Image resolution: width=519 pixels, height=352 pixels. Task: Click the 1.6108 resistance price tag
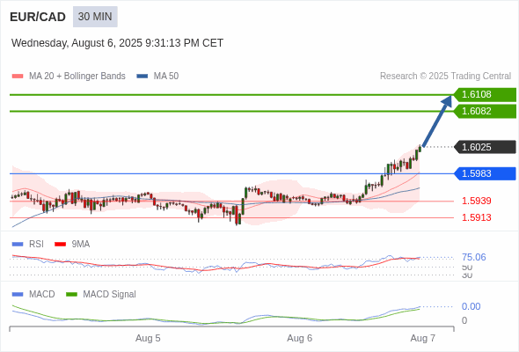(x=485, y=95)
